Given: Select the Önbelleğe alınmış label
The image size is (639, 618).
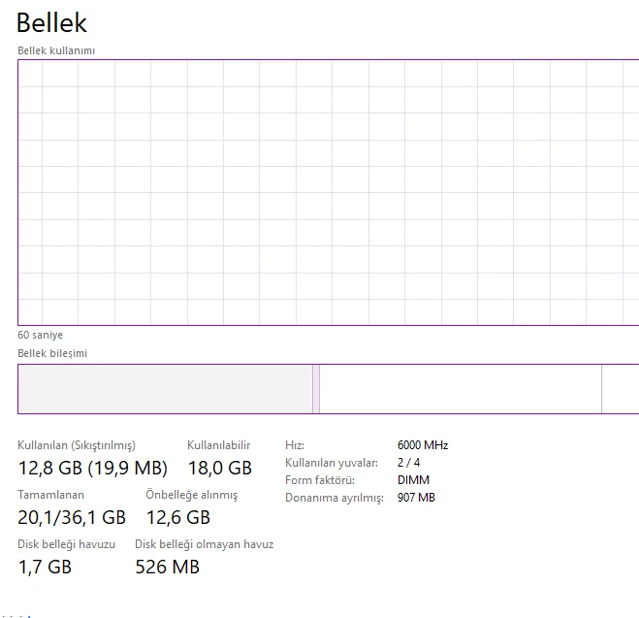Looking at the screenshot, I should 191,495.
